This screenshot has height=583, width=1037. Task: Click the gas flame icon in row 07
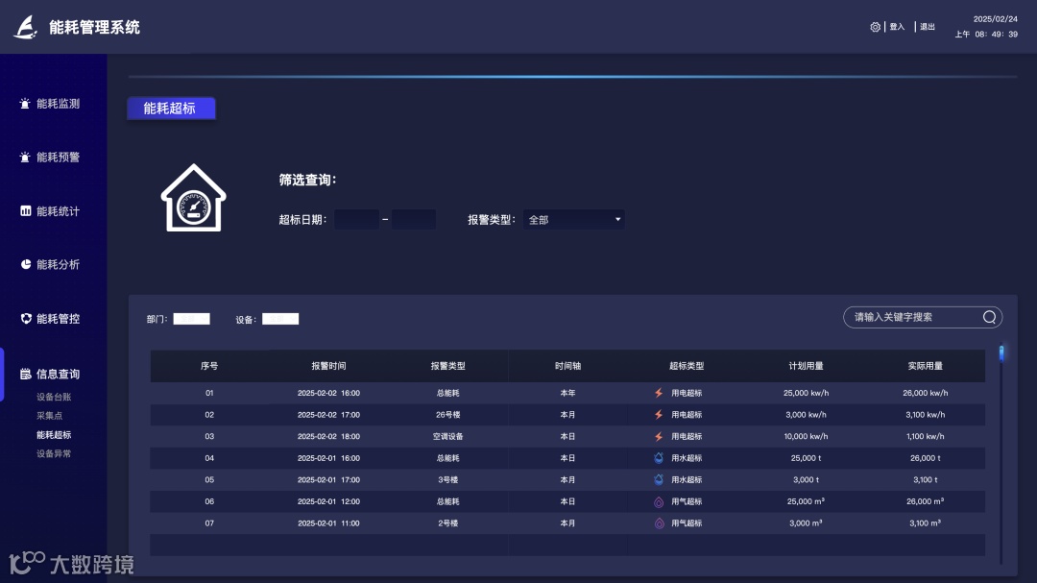tap(659, 523)
